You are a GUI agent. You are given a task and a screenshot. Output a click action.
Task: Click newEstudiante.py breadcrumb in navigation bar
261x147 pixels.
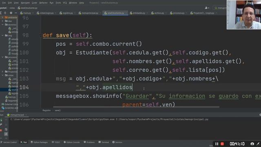28,8
